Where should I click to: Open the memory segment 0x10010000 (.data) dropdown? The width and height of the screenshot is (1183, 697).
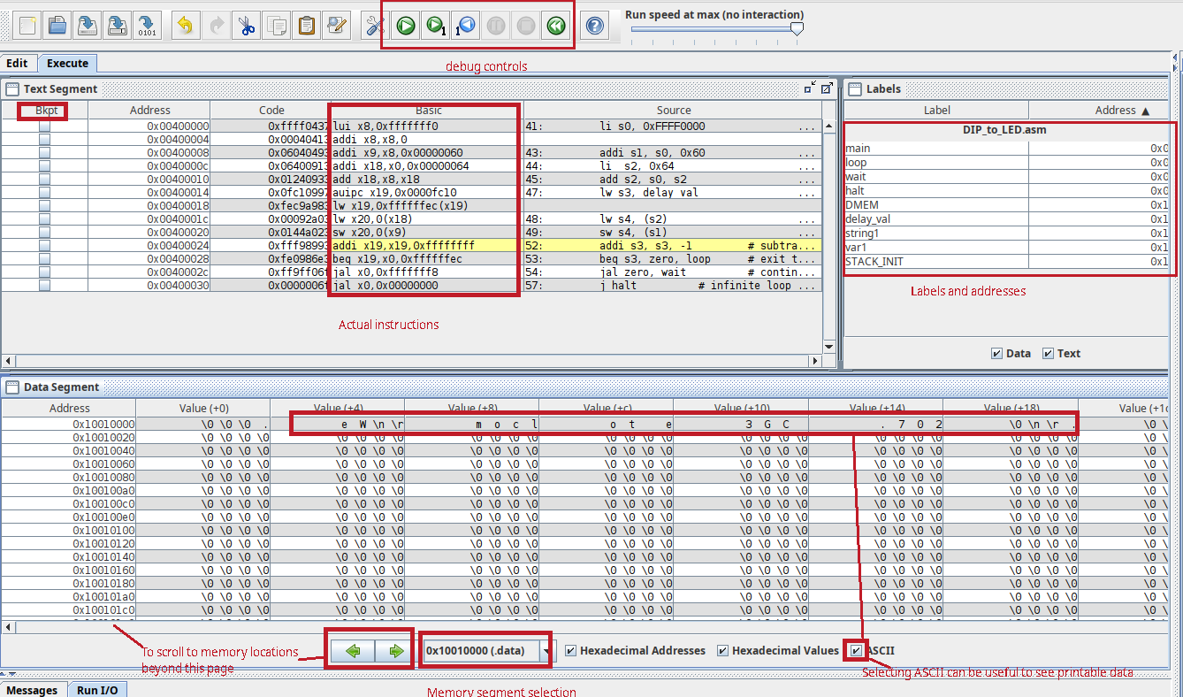pyautogui.click(x=548, y=652)
